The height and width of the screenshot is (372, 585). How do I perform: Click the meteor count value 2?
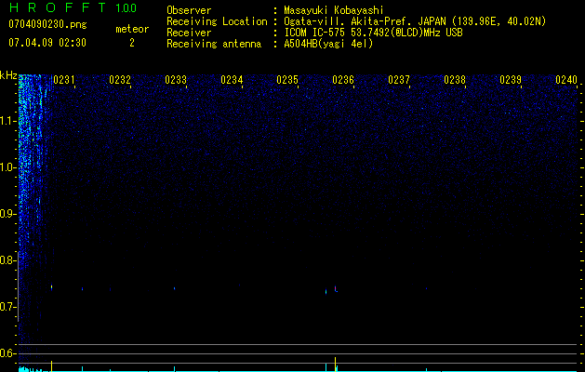132,43
